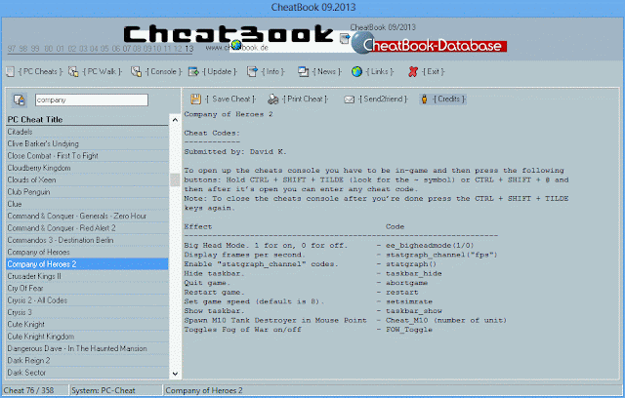Click the cheat list scroll up arrow
This screenshot has width=625, height=398.
[x=175, y=120]
